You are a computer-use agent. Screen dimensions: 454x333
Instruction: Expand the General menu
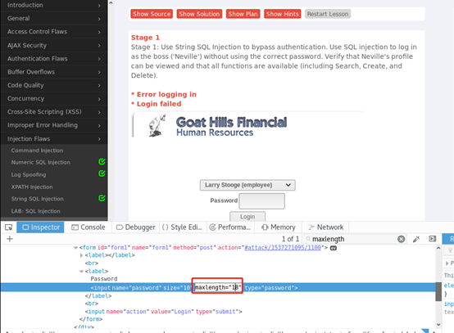tap(54, 19)
